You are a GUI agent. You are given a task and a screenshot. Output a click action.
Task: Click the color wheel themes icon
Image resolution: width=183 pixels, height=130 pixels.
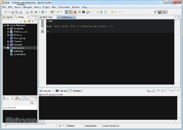[x=88, y=12]
